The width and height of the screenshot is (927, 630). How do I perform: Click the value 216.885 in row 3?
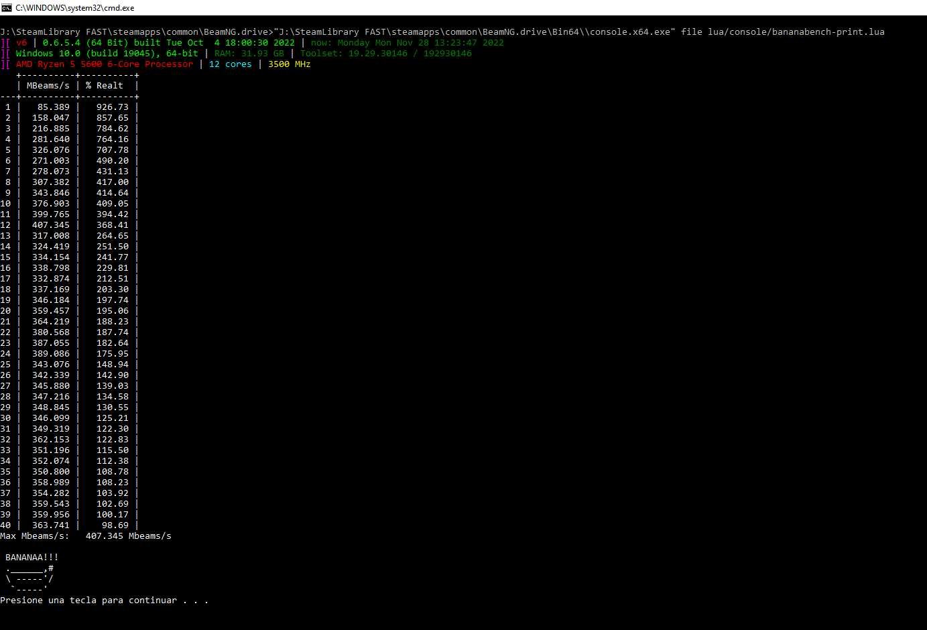(51, 129)
